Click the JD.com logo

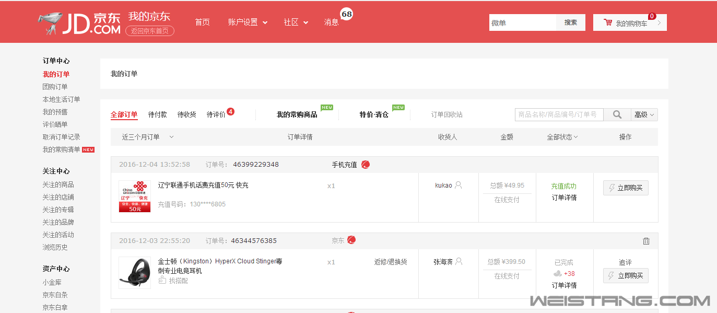click(79, 24)
